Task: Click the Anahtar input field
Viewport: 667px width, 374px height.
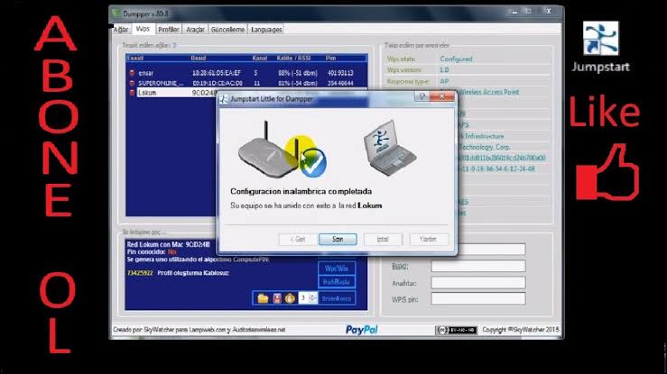Action: coord(478,283)
